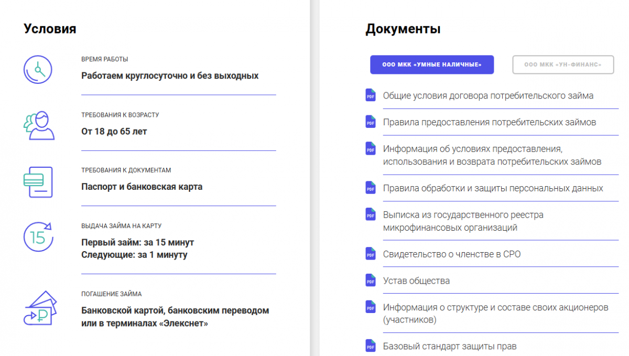
Task: Open Информация о структуре акционеров link
Action: [496, 314]
